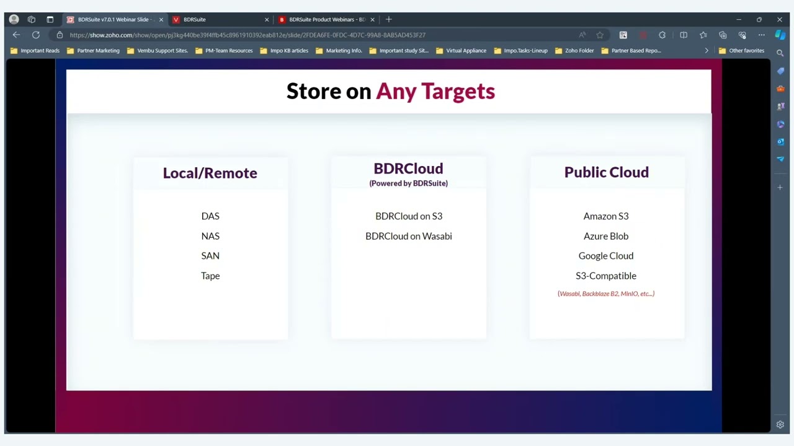Click the BDRCloud card heading

pos(408,168)
